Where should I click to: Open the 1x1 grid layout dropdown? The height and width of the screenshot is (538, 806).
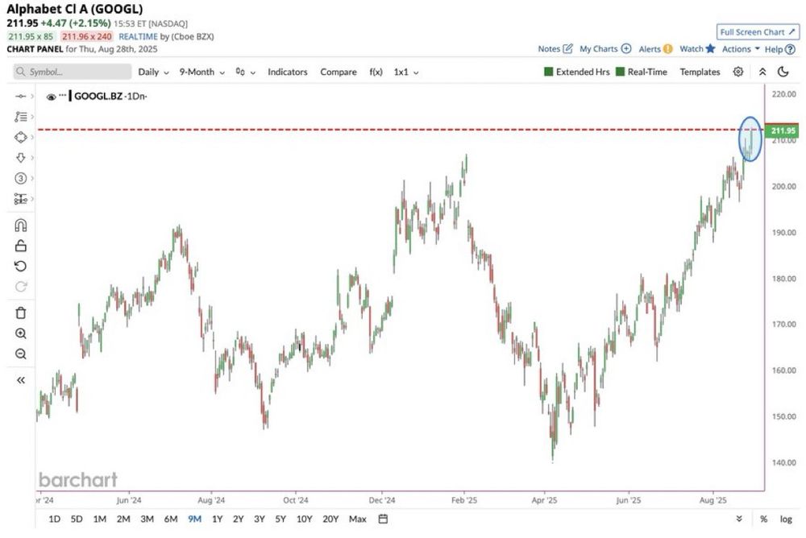406,72
